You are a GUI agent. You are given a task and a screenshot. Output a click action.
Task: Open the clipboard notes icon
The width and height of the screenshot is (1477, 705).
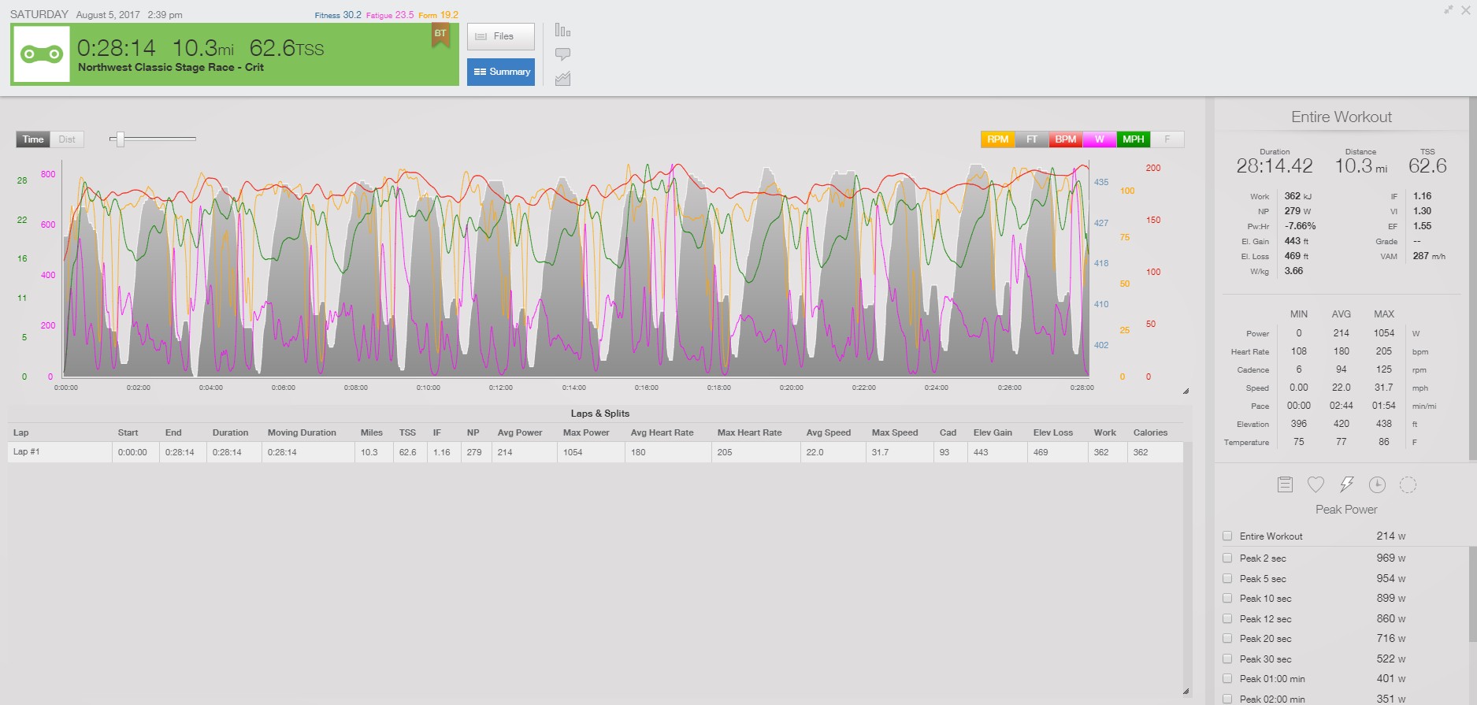[1285, 484]
